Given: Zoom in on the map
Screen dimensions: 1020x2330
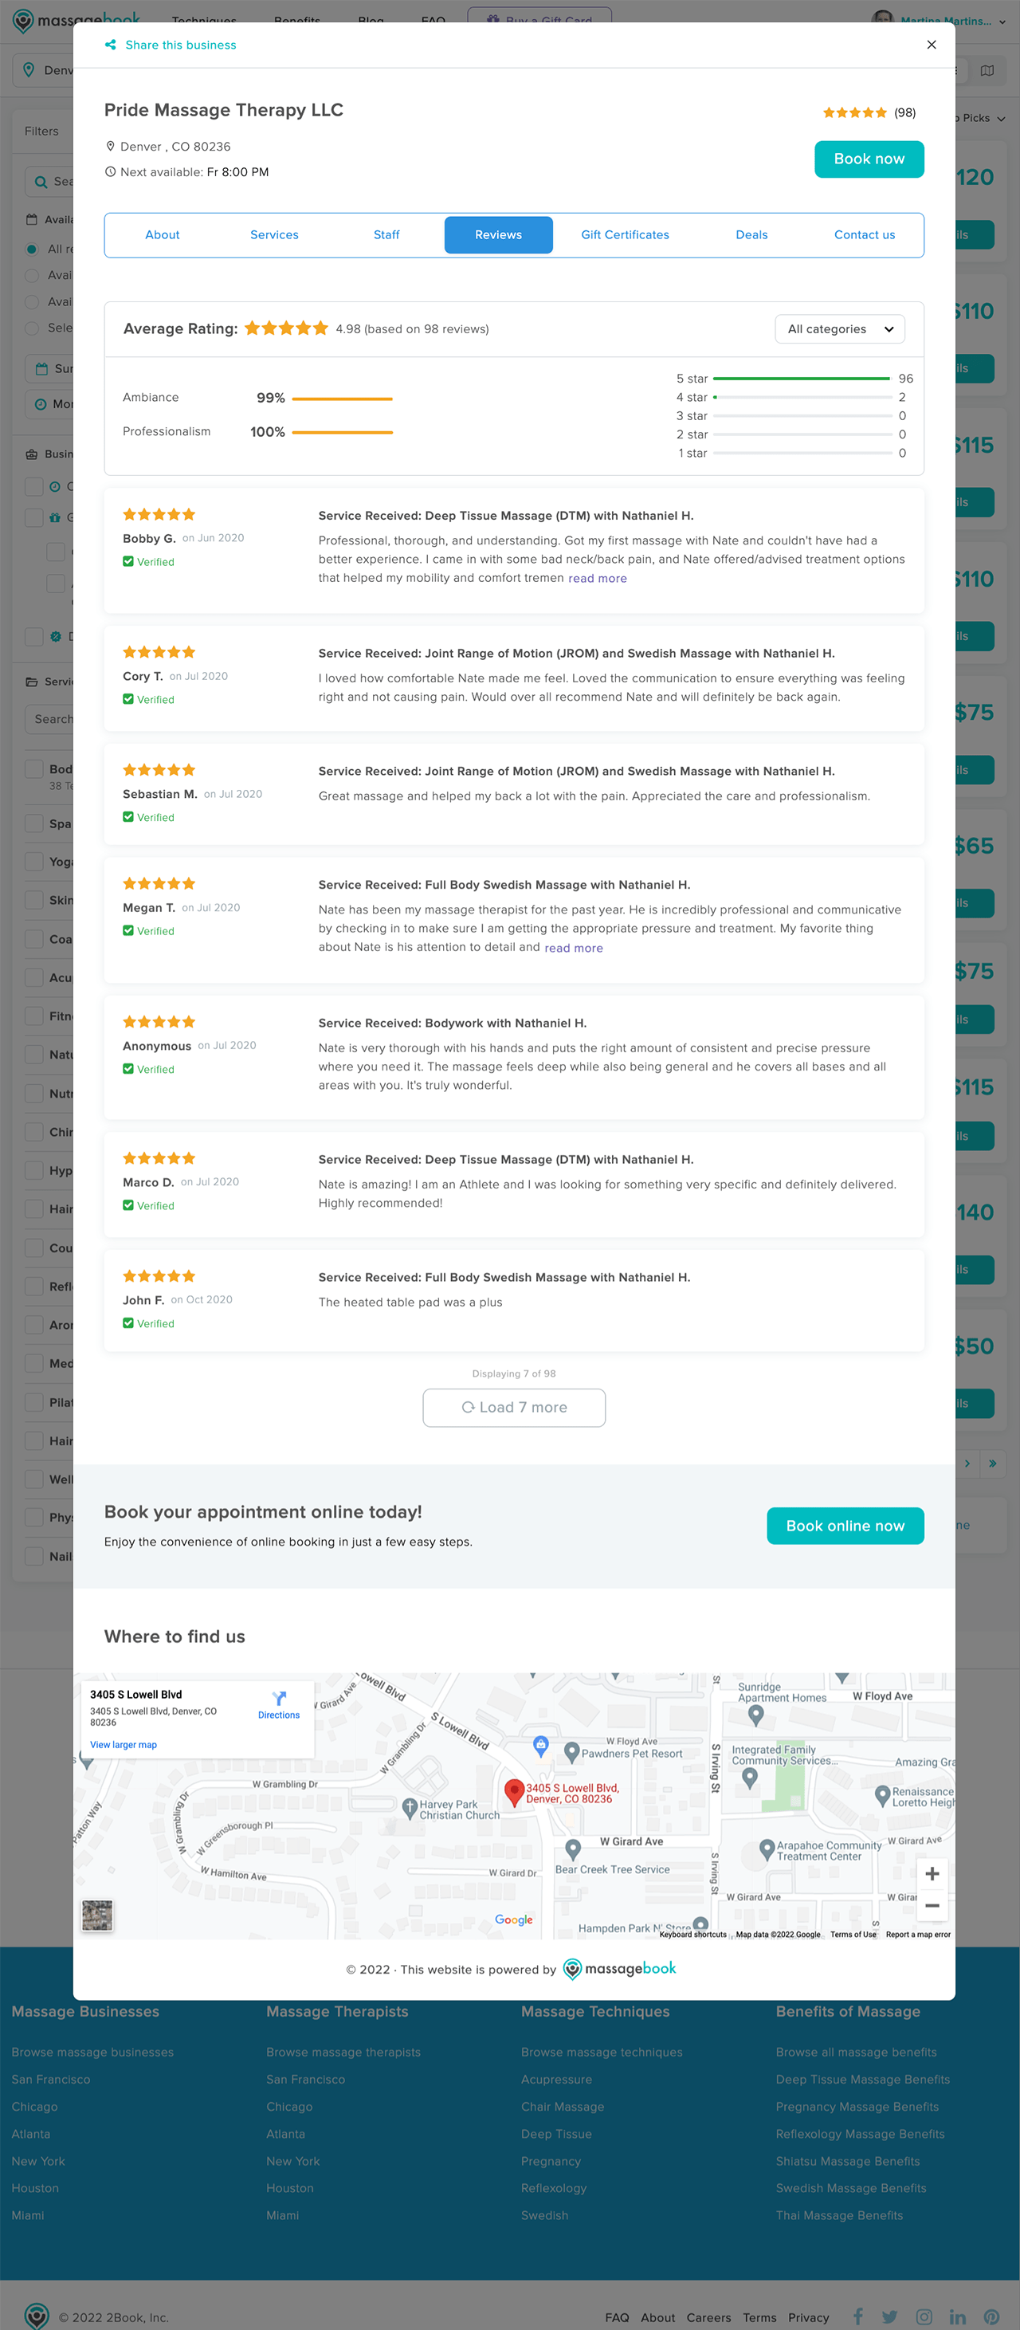Looking at the screenshot, I should pos(932,1873).
